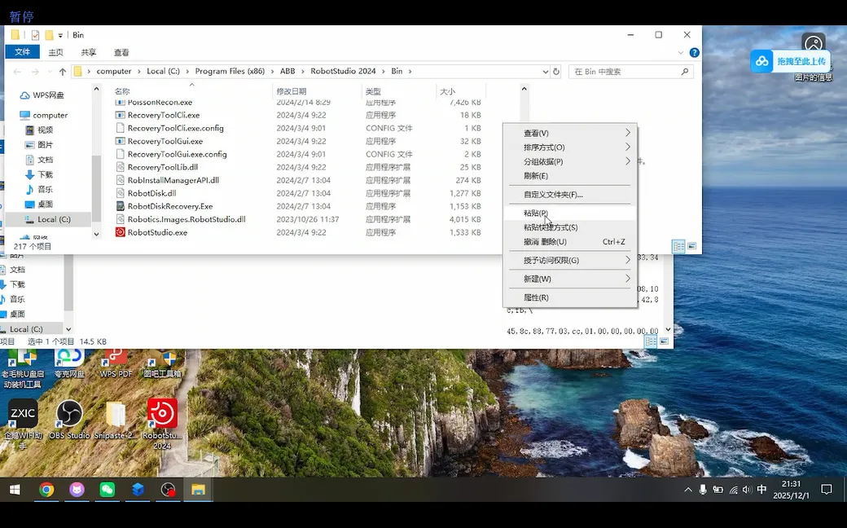Click the 拖拽至此上传 cloud upload widget
The height and width of the screenshot is (528, 847).
[790, 61]
